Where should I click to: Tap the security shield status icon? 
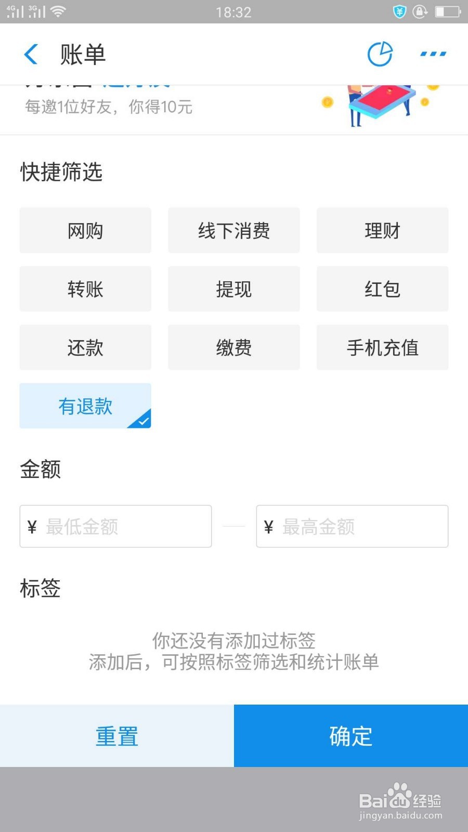tap(399, 11)
